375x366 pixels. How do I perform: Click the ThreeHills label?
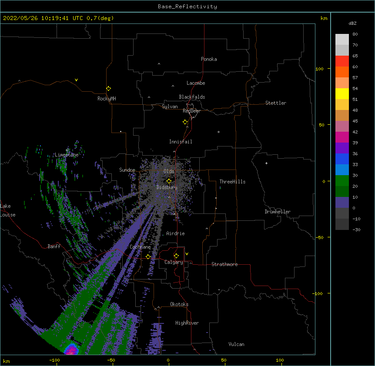(x=232, y=182)
